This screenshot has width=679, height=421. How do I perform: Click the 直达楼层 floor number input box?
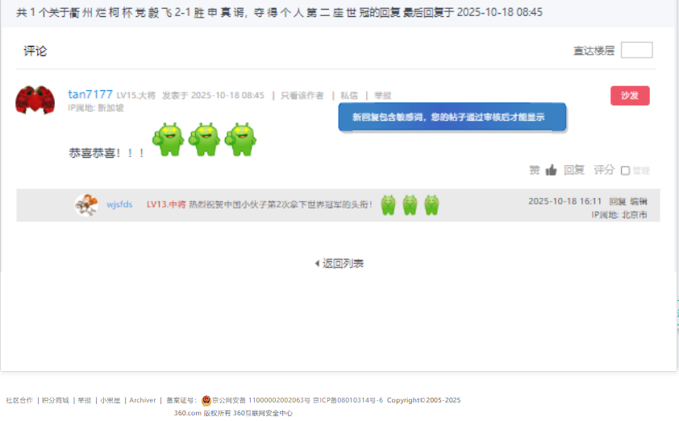[636, 50]
